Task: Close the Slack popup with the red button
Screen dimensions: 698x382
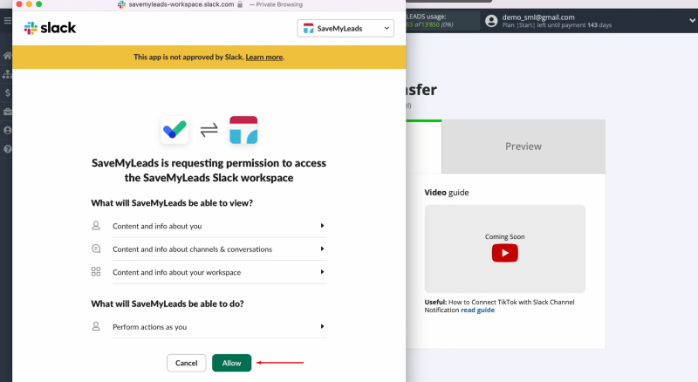Action: tap(19, 4)
